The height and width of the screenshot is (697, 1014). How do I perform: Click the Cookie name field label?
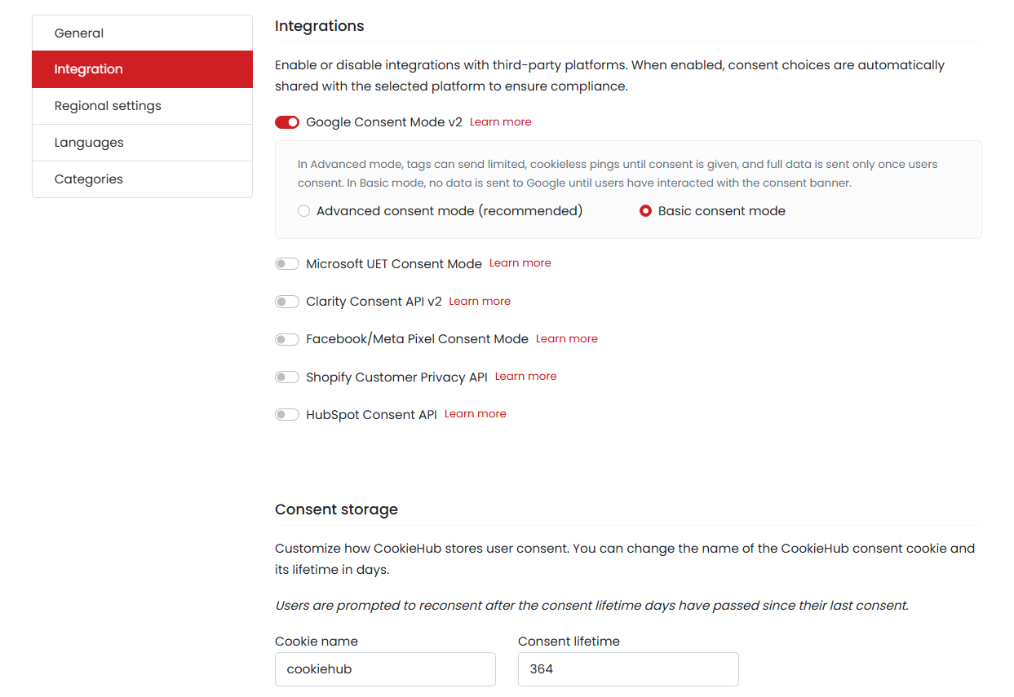click(317, 642)
